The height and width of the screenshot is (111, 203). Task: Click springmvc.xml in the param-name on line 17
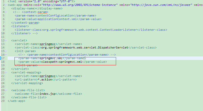(51, 58)
